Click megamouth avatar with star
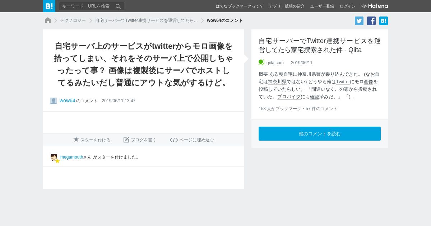 pyautogui.click(x=55, y=158)
